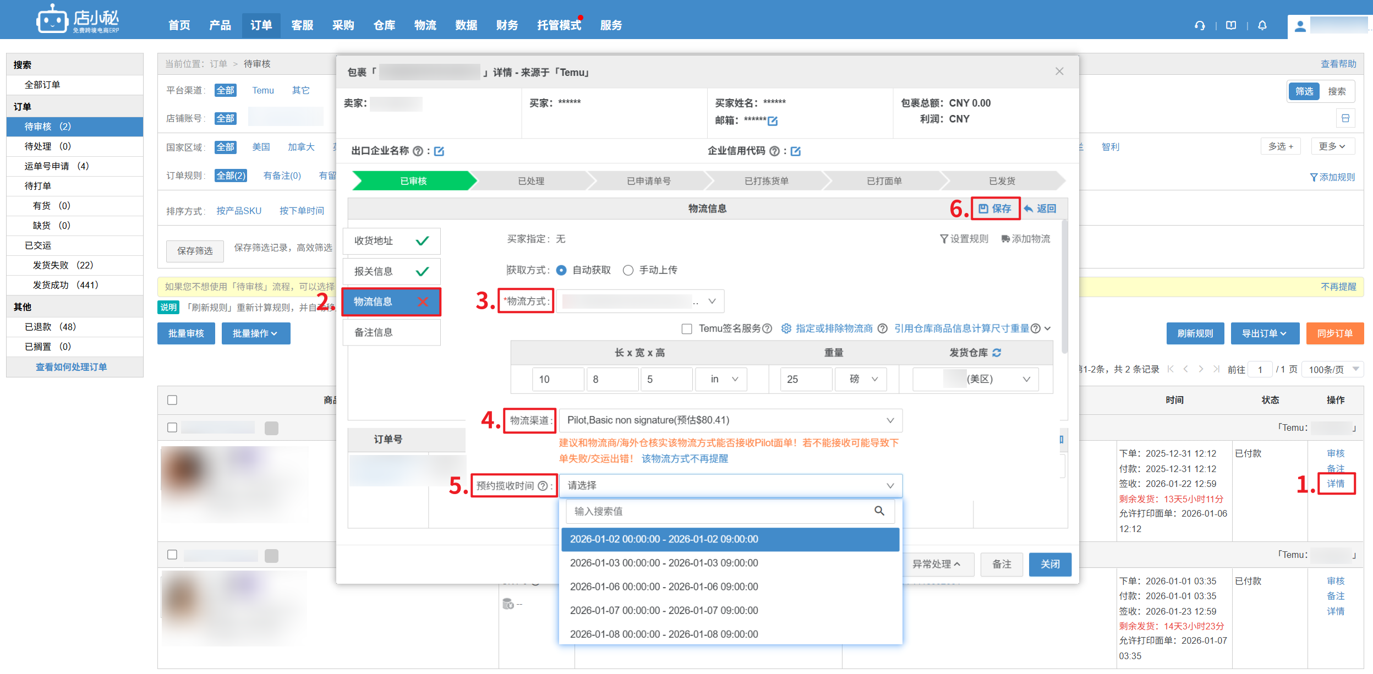
Task: Select the 2026-01-03 pickup time slot
Action: tap(664, 563)
